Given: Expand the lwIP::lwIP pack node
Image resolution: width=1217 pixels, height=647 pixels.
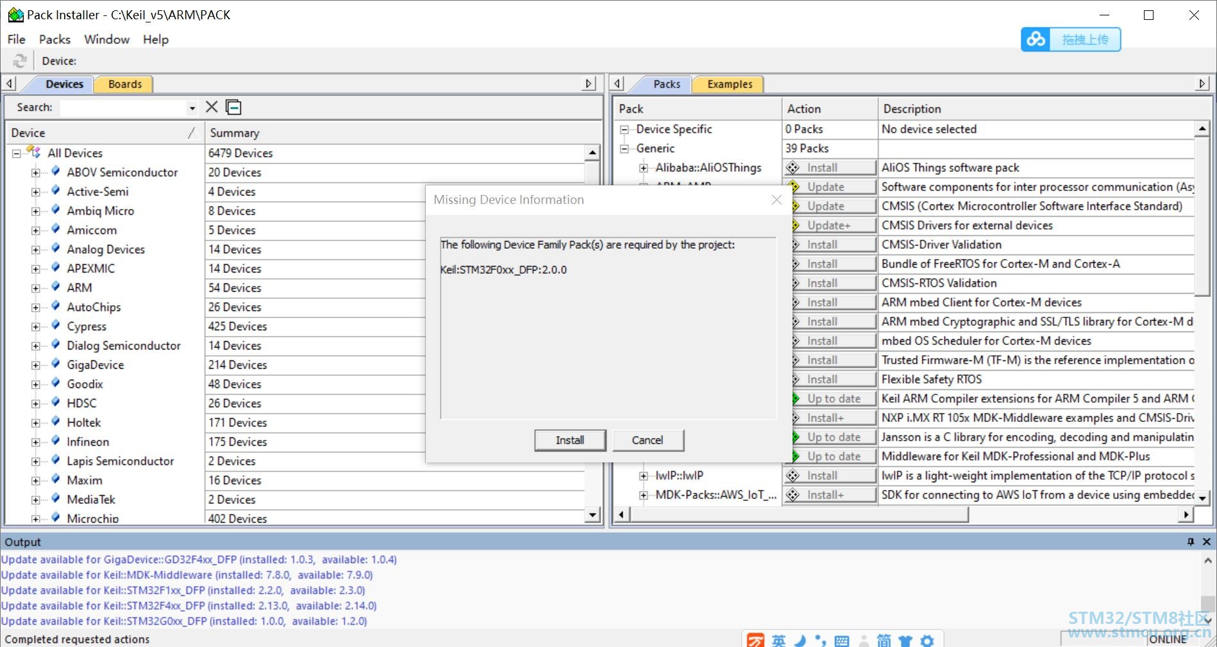Looking at the screenshot, I should 643,476.
